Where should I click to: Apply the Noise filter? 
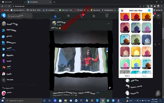[146, 64]
